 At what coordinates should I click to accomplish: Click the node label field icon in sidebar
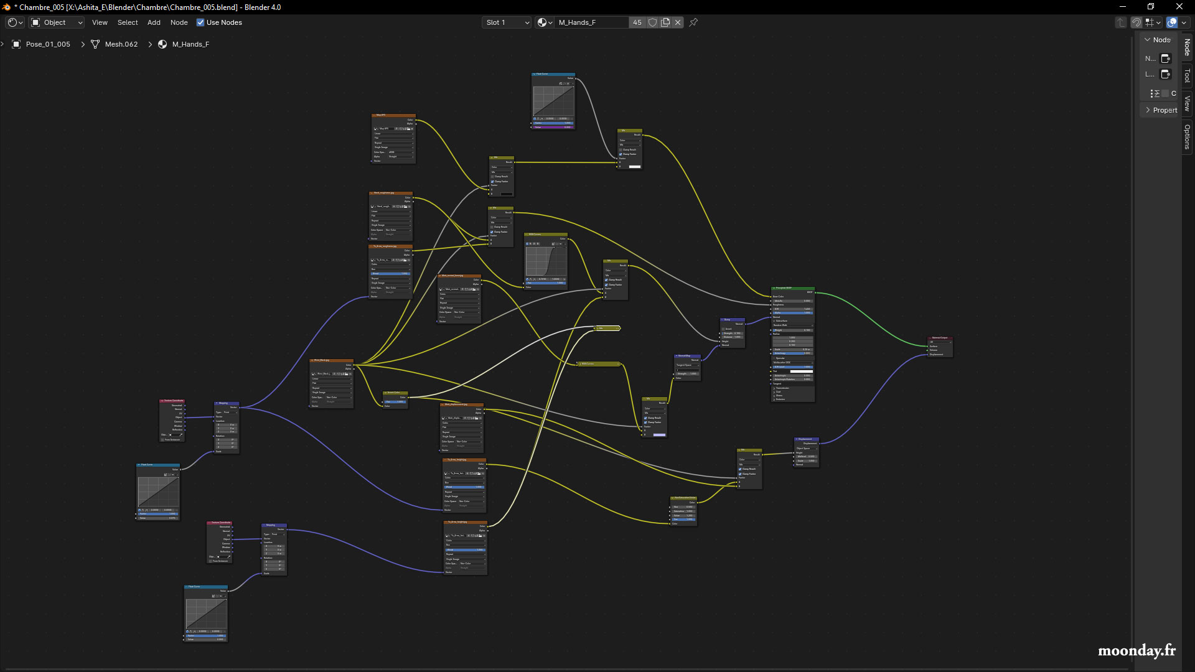(1166, 74)
